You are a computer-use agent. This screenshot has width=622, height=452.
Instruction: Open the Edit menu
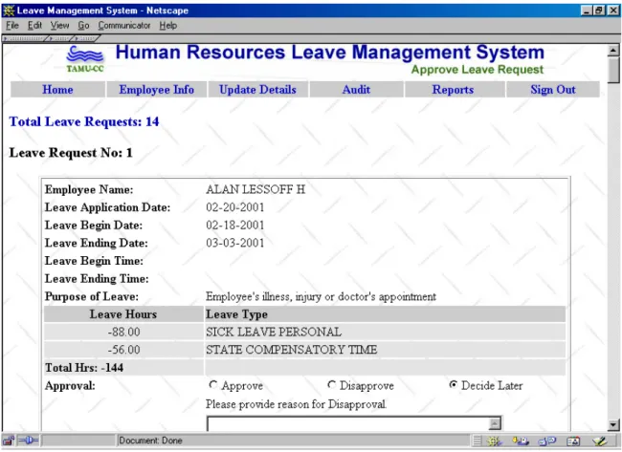34,26
